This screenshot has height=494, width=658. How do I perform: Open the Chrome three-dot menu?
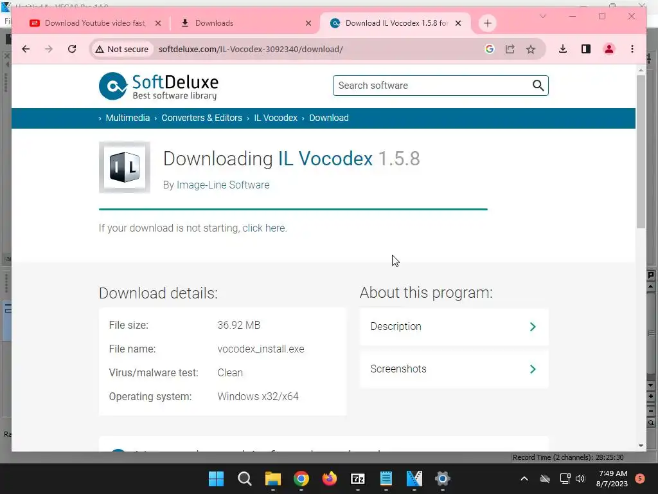[x=632, y=49]
